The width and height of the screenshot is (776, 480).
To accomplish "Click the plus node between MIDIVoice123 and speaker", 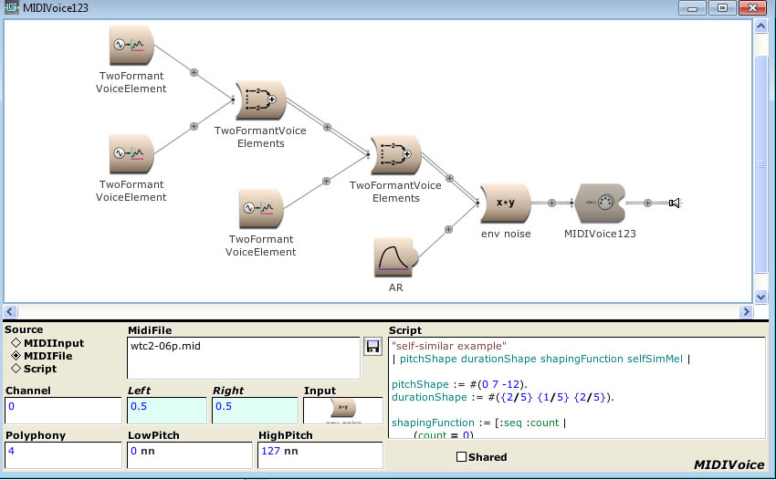I will tap(647, 203).
